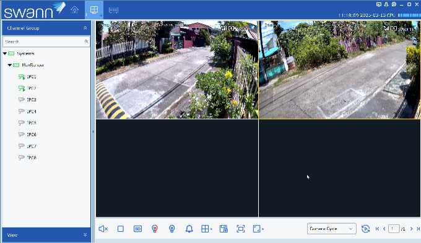
Task: Collapse the Channel Group panel
Action: (85, 28)
